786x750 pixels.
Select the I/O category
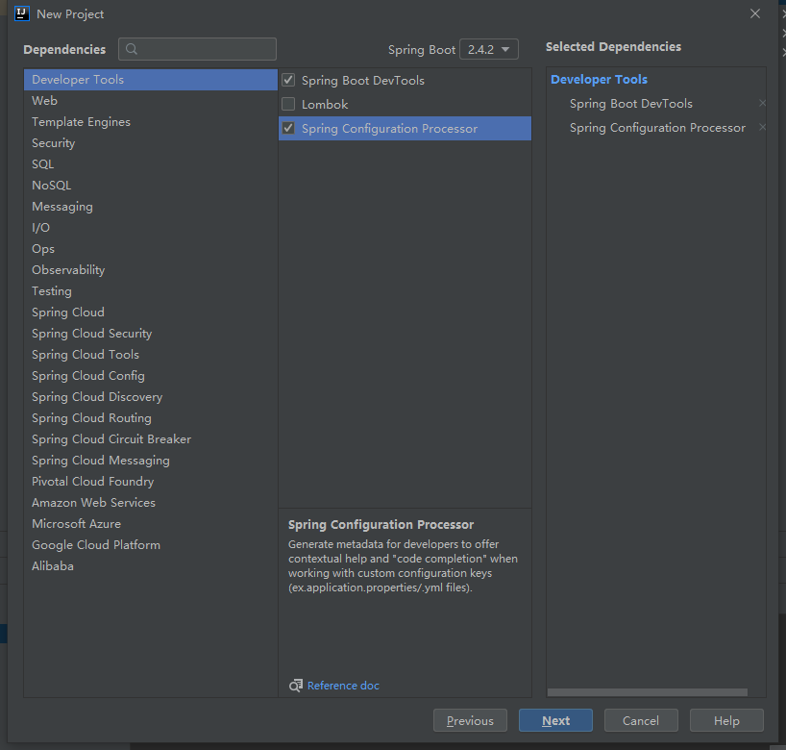(151, 227)
